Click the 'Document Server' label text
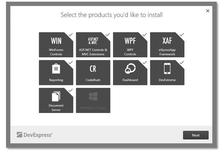This screenshot has width=223, height=154. tap(56, 108)
